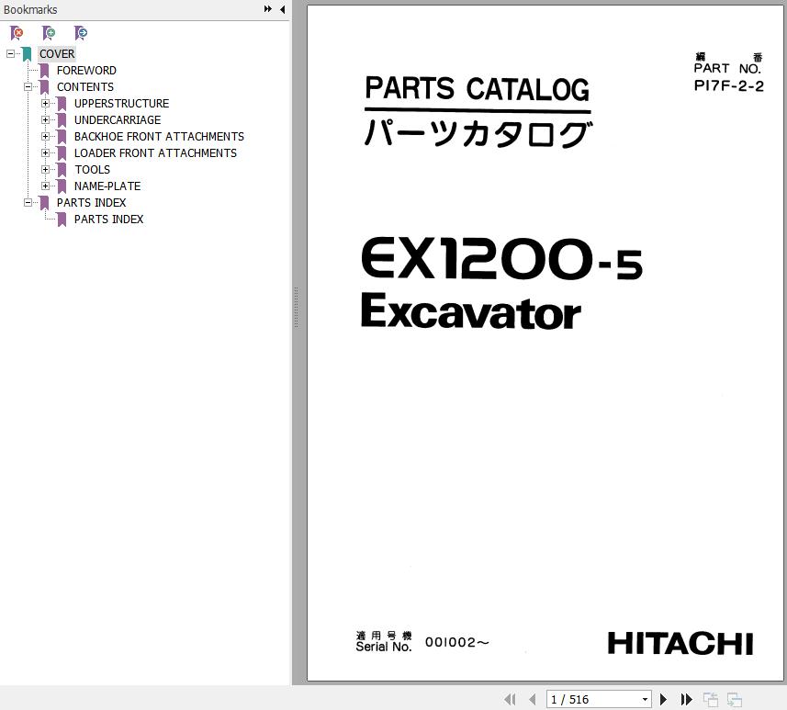
Task: Click the LOADER FRONT ATTACHMENTS bookmark icon
Action: (x=62, y=153)
